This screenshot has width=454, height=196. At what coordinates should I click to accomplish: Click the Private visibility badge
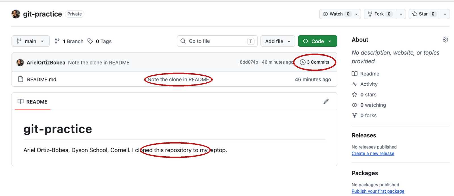click(75, 14)
